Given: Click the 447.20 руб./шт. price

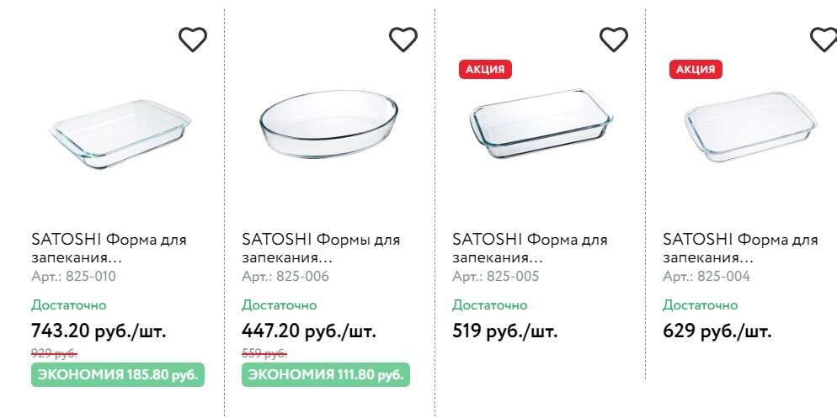Looking at the screenshot, I should point(309,331).
